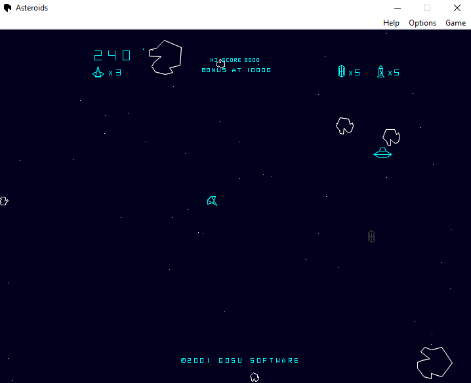Click the dim floating shield powerup
The image size is (471, 383).
[371, 236]
